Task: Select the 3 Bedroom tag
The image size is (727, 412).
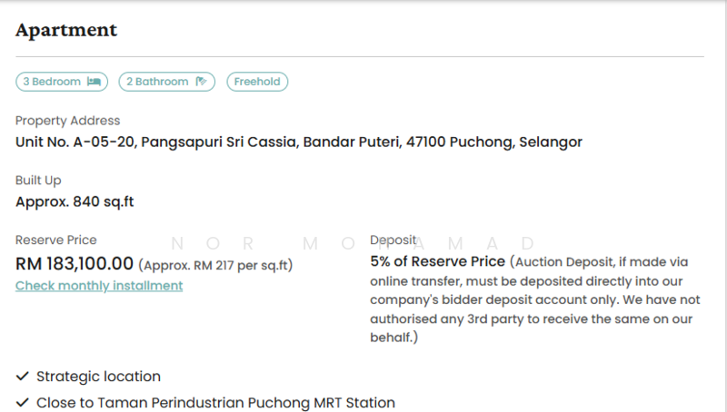Action: coord(61,82)
